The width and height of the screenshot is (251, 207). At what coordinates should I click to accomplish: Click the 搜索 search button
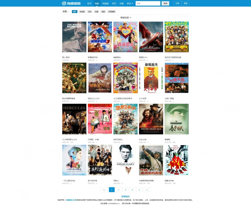pos(165,3)
